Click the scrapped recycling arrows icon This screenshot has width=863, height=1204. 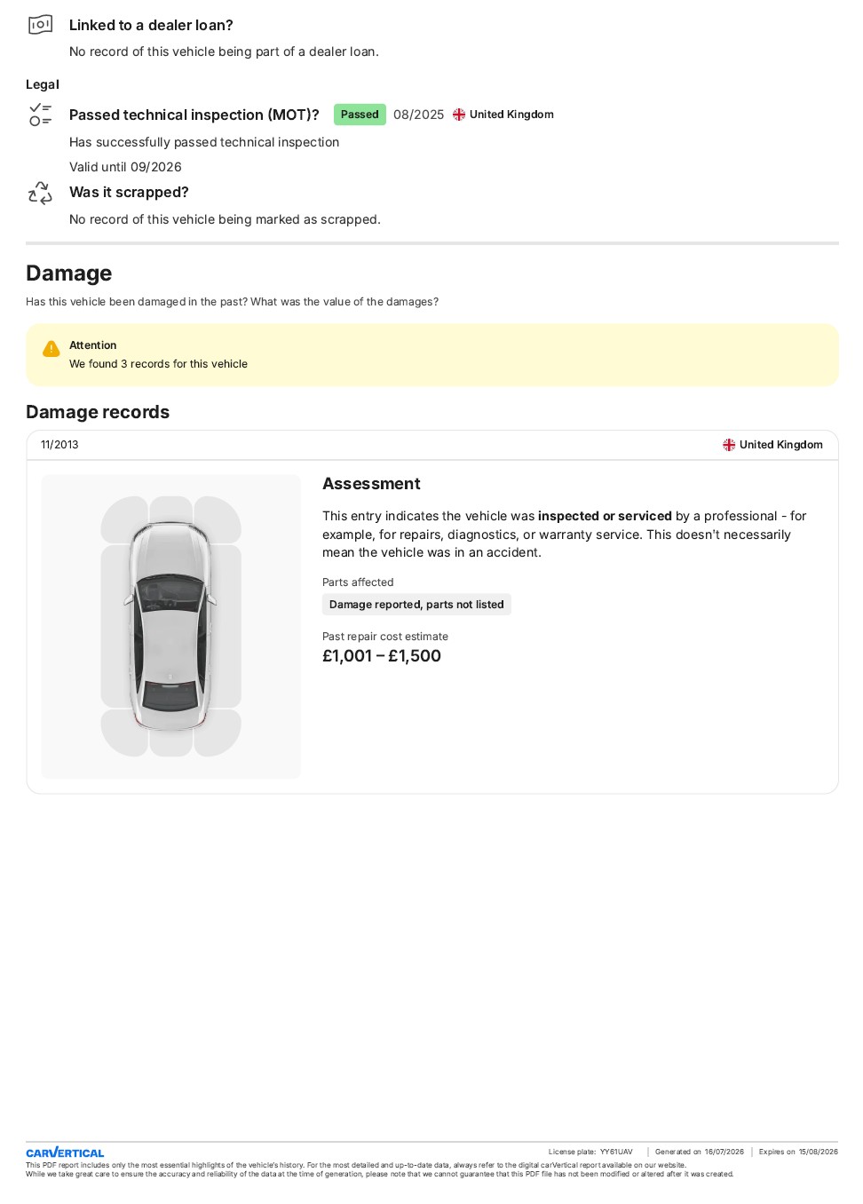pos(40,193)
